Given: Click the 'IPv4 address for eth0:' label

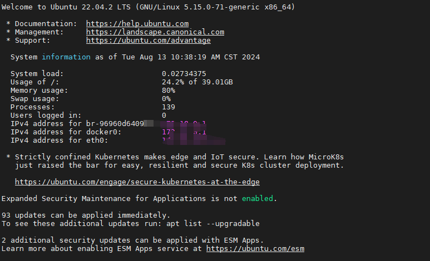Looking at the screenshot, I should pos(59,140).
